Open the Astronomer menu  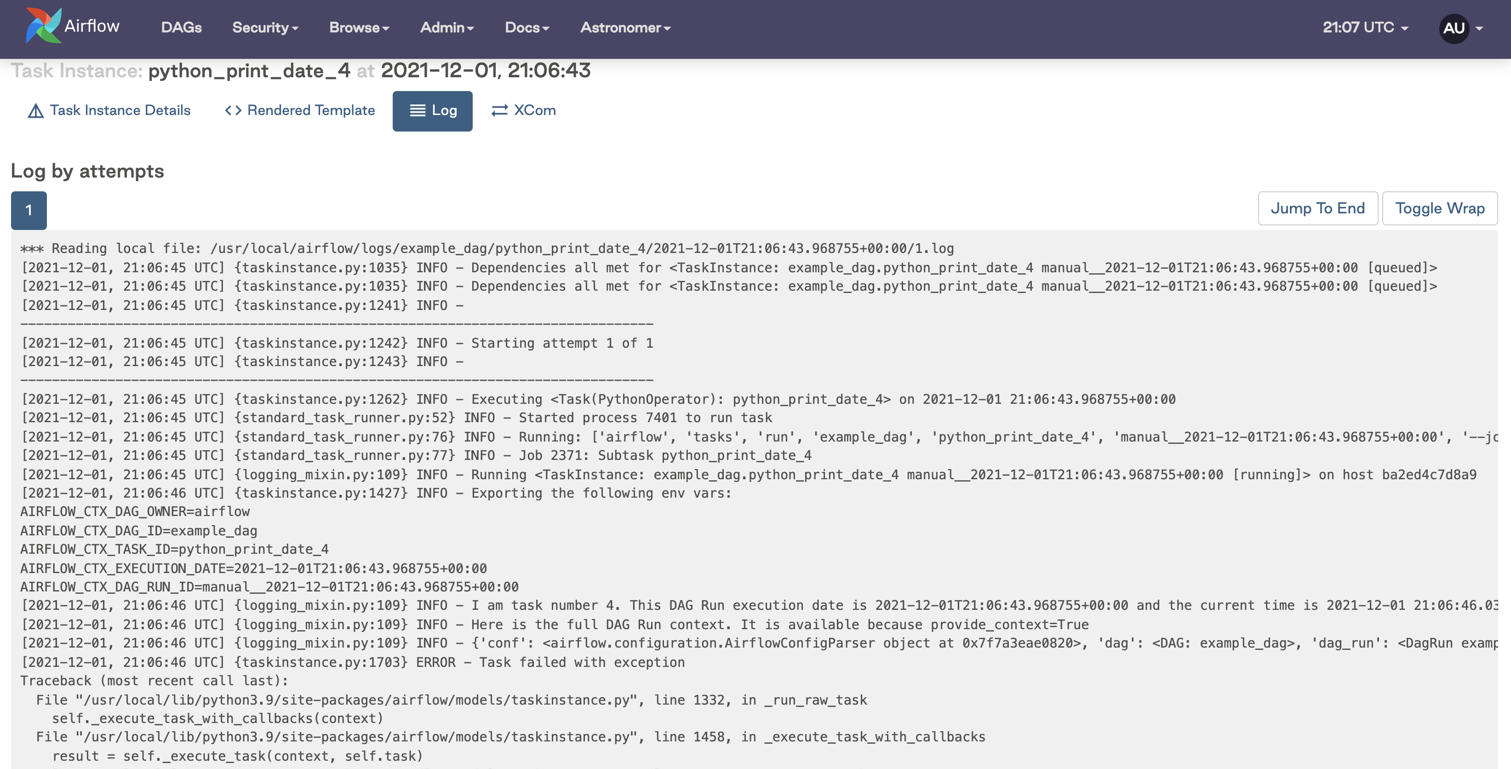point(625,28)
